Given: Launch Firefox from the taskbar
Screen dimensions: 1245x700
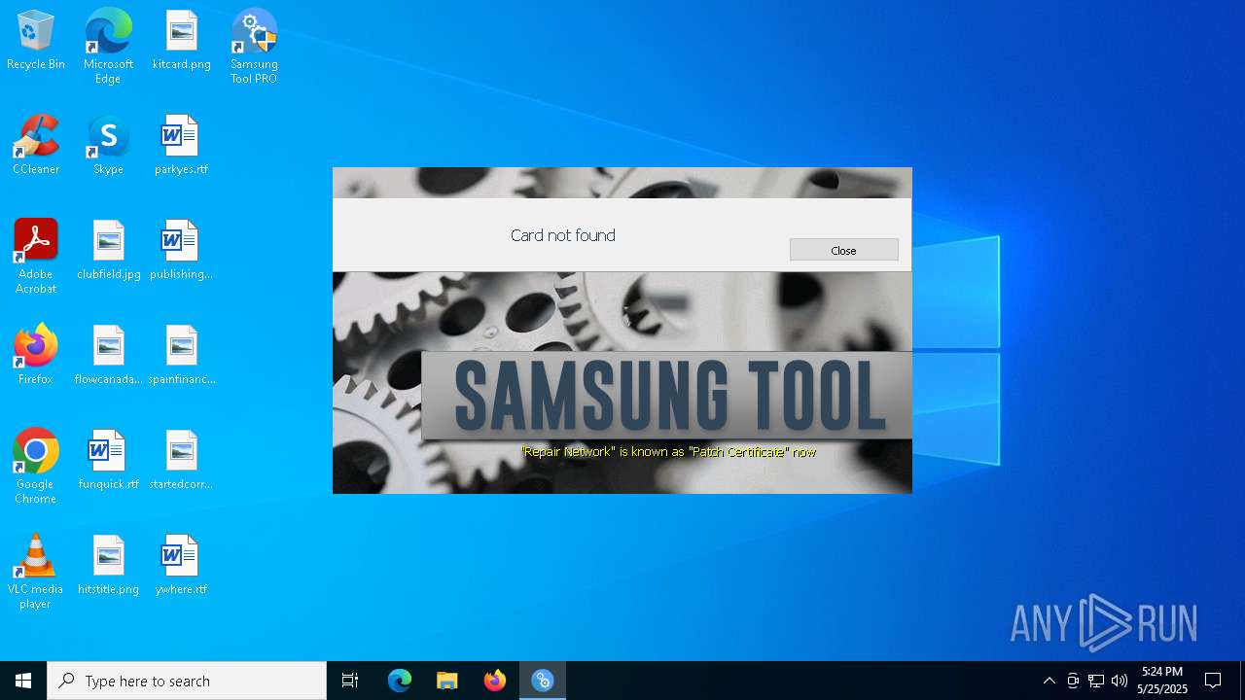Looking at the screenshot, I should 495,681.
